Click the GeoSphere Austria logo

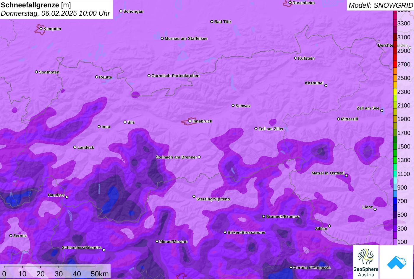point(366,262)
